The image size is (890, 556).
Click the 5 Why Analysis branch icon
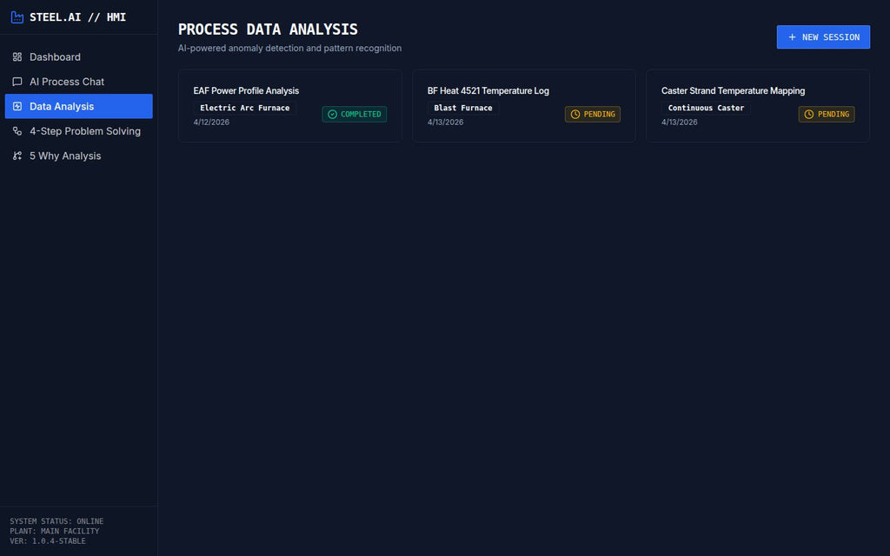click(x=17, y=156)
